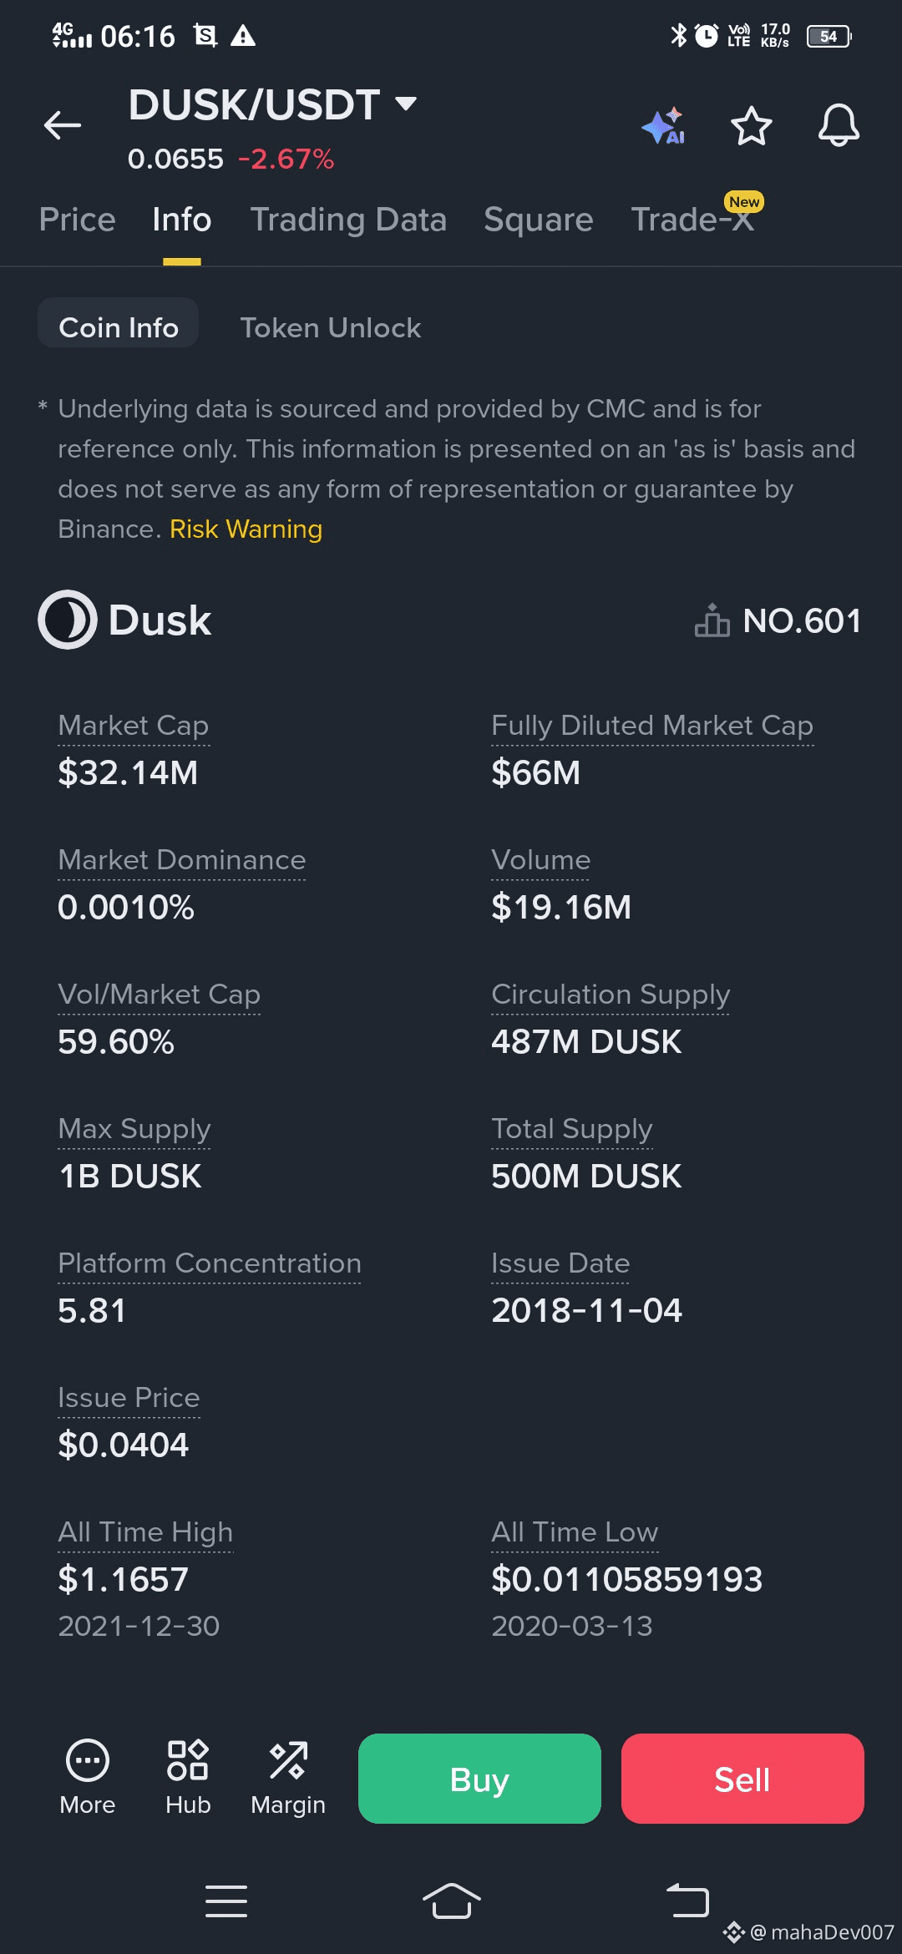Open the AI assistant sparkle icon
Screen dimensions: 902x1954
click(x=664, y=126)
